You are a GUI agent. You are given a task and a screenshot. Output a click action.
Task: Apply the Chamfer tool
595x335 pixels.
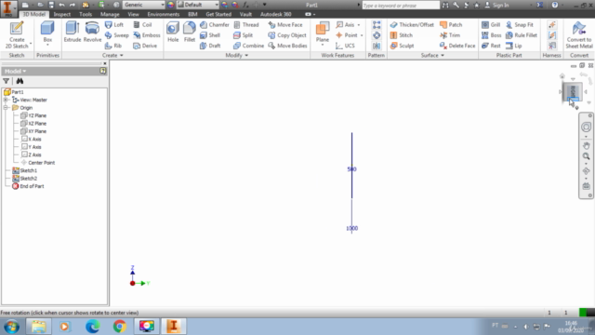(215, 25)
